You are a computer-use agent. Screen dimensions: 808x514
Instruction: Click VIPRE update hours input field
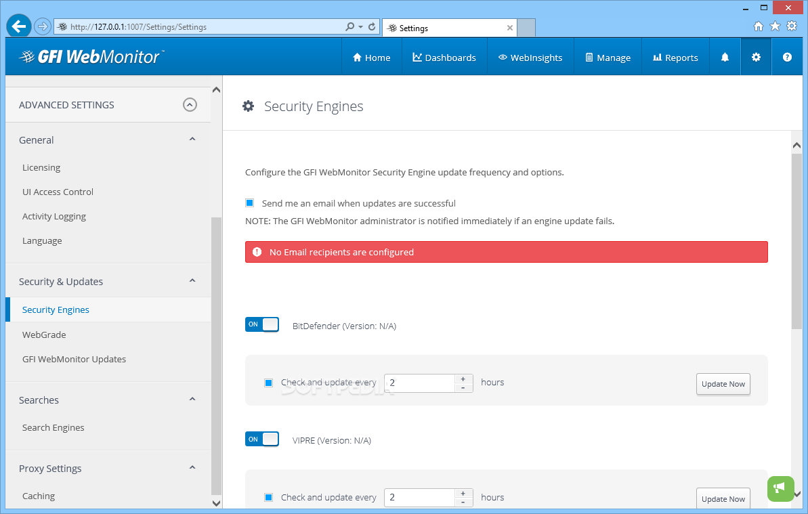[x=419, y=498]
